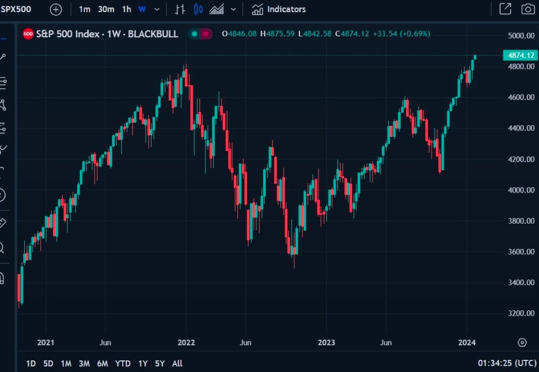The width and height of the screenshot is (539, 372).
Task: Click the 5Y date range button
Action: coord(160,363)
